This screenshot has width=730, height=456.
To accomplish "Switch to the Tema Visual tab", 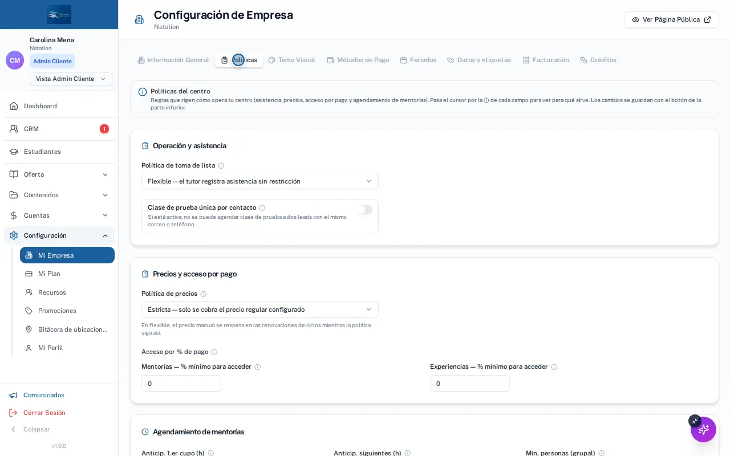I will [291, 60].
